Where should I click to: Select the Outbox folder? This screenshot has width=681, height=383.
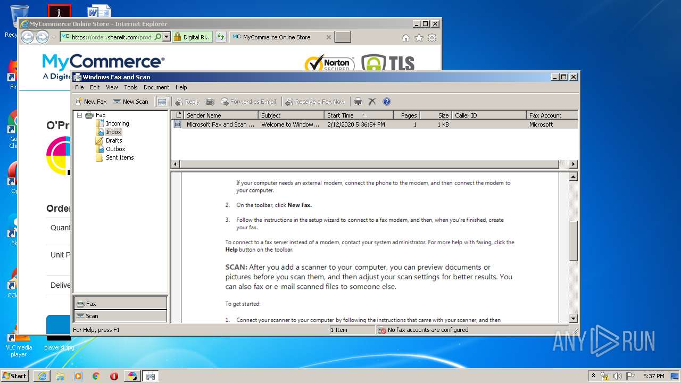(x=115, y=149)
